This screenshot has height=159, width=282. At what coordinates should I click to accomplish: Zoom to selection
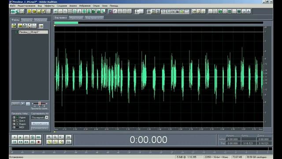[49, 142]
